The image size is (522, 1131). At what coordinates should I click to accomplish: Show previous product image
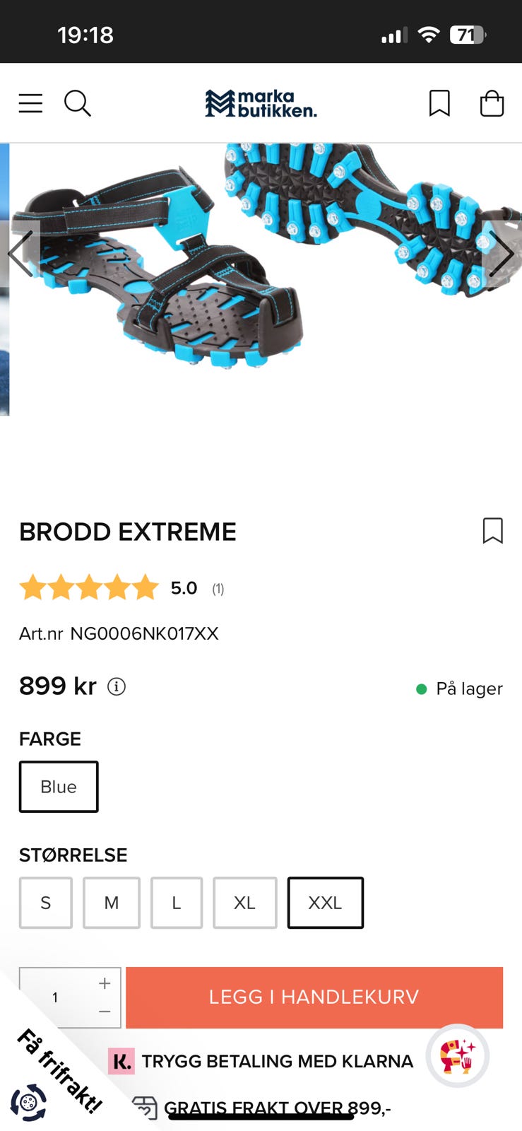[x=20, y=253]
